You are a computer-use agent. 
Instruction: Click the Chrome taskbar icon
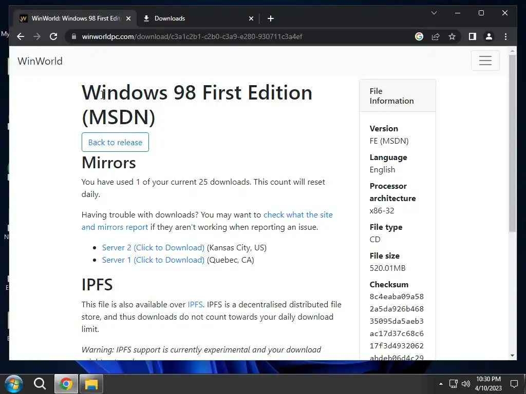66,384
